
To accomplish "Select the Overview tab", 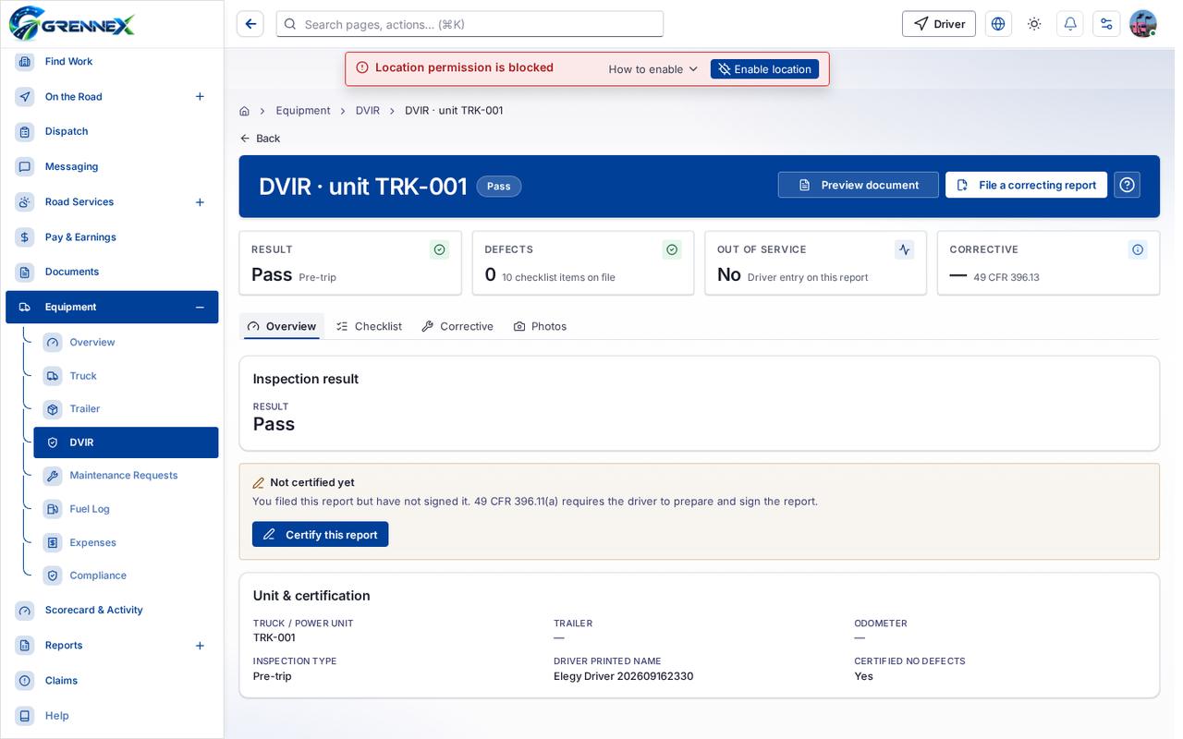I will coord(282,326).
